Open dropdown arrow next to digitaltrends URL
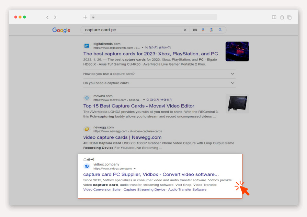Image resolution: width=307 pixels, height=217 pixels. (x=143, y=48)
